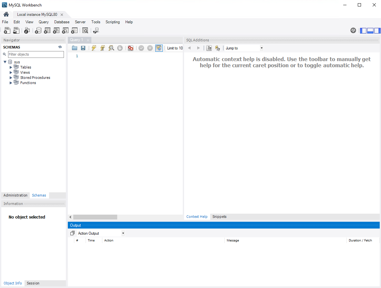Toggle right sidebar panel visibility

click(x=377, y=31)
